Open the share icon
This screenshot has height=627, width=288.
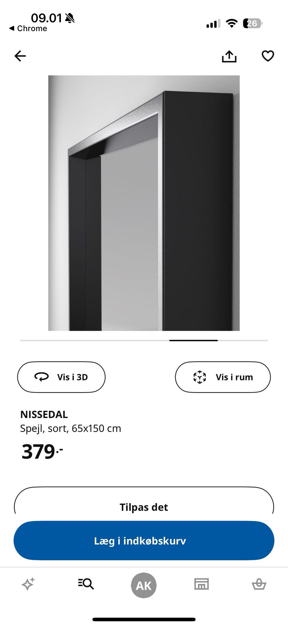tap(229, 56)
